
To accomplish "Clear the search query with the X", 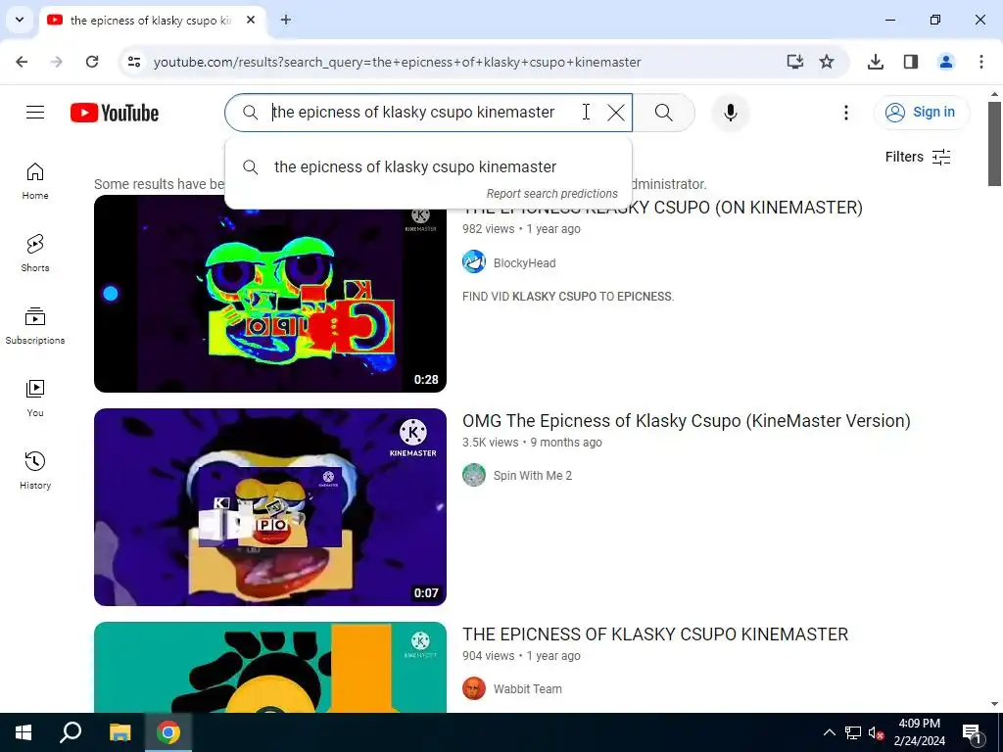I will click(615, 113).
